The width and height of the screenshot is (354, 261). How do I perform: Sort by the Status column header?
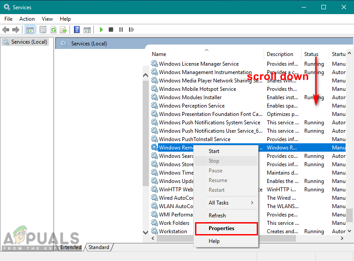(x=315, y=54)
